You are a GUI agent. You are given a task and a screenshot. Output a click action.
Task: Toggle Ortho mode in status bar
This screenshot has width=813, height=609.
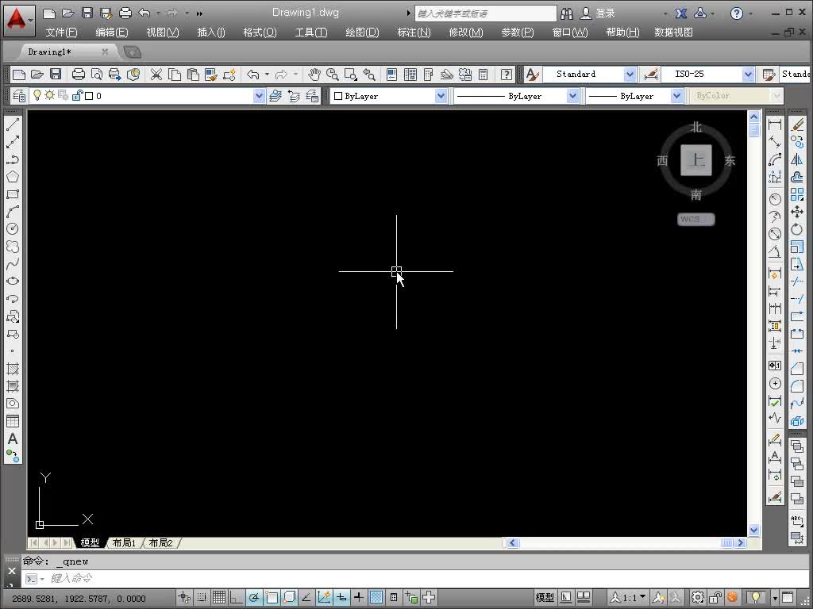[x=237, y=598]
